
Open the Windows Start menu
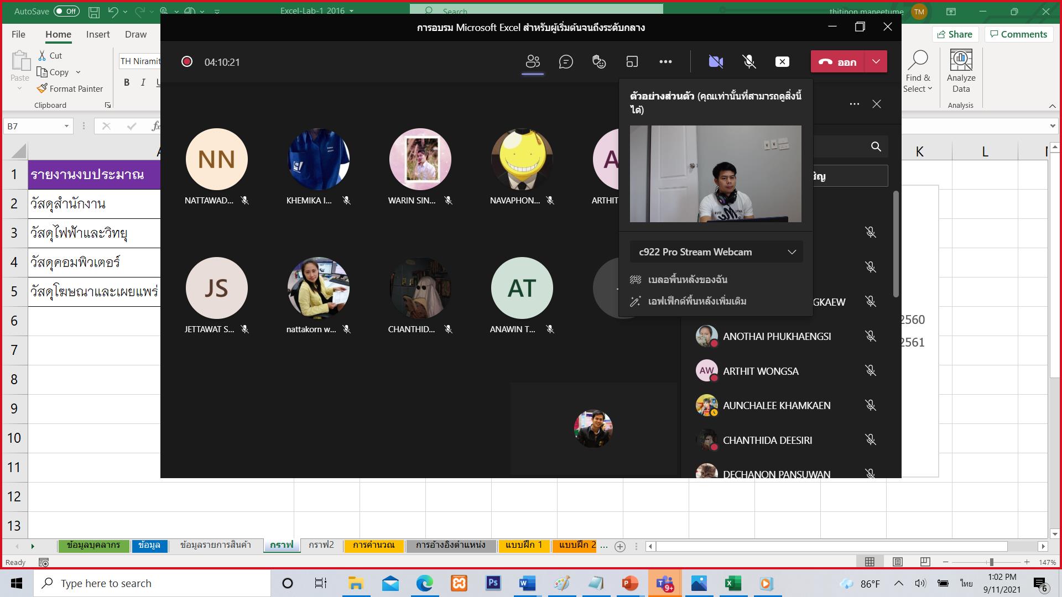click(17, 583)
